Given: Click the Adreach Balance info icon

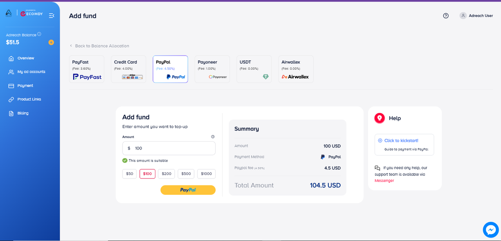Looking at the screenshot, I should point(39,34).
